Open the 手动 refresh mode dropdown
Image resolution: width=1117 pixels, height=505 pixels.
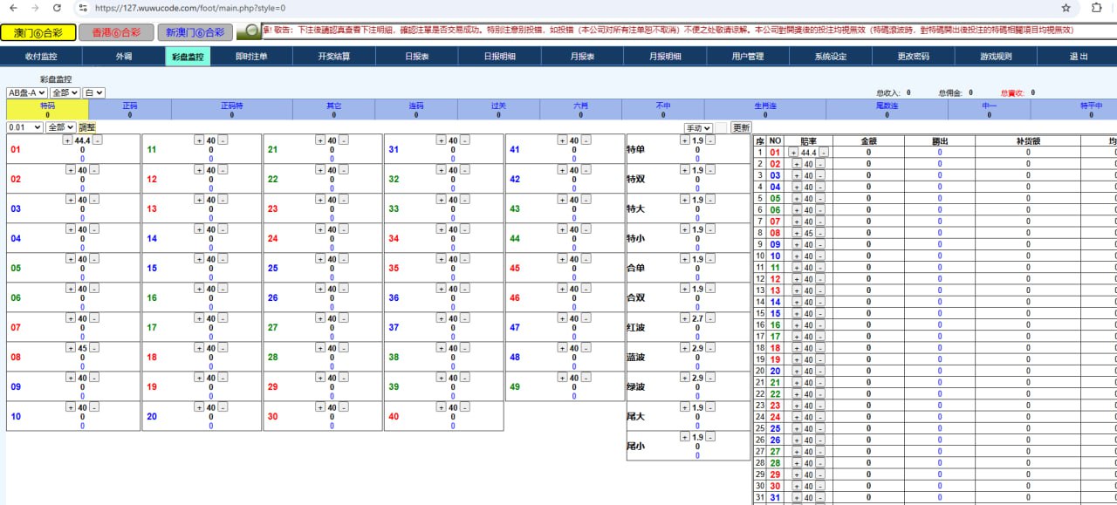tap(698, 128)
